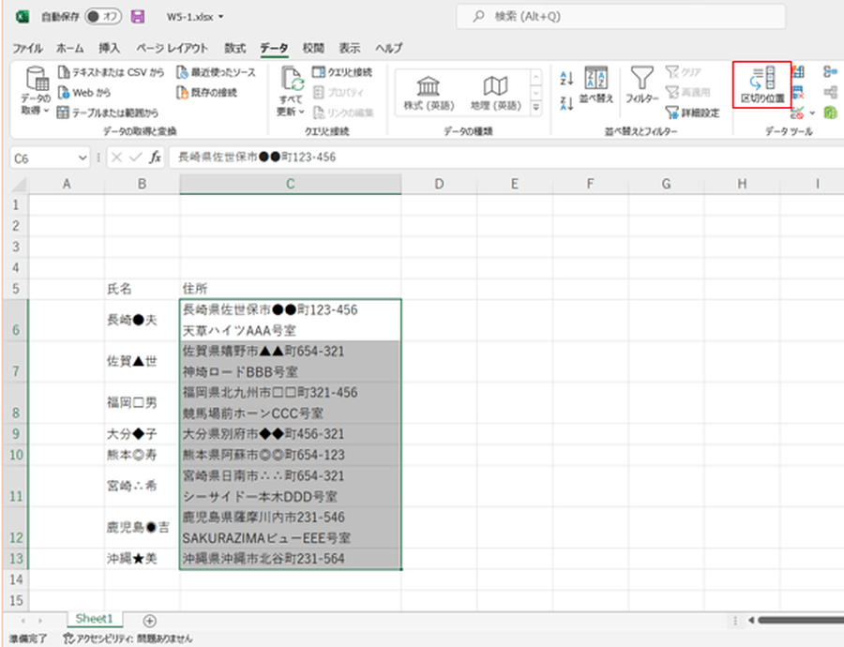The image size is (844, 647).
Task: Select row 9 header
Action: click(16, 434)
